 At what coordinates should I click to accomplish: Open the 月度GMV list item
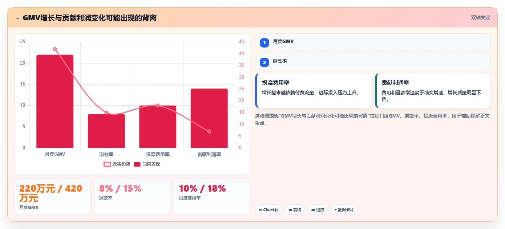click(373, 41)
